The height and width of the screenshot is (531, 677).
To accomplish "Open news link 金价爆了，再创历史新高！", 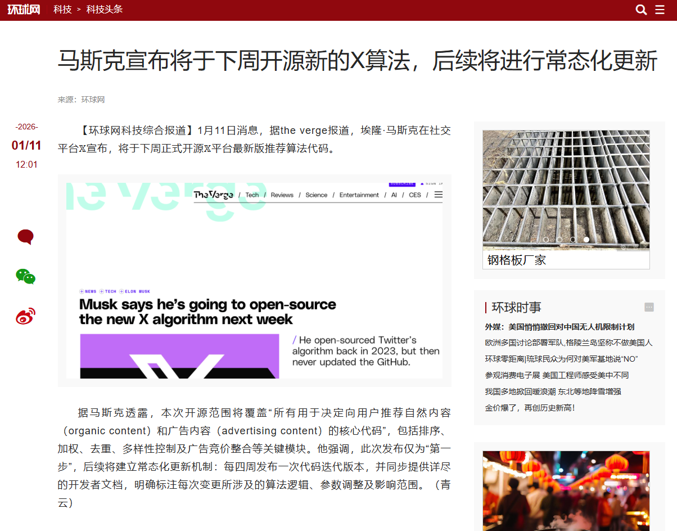I will 530,408.
